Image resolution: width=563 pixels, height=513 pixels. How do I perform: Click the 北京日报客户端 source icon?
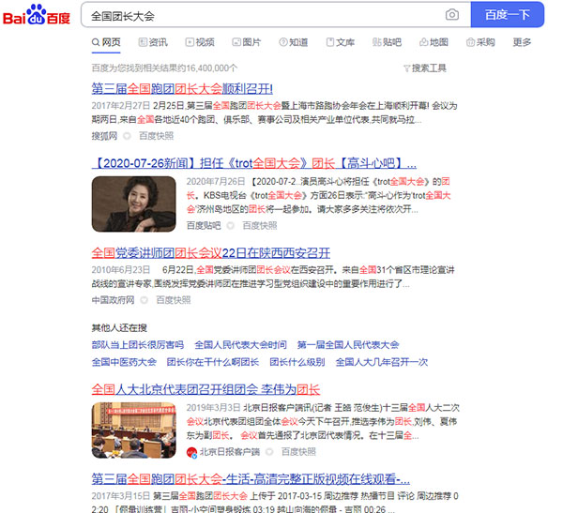(x=191, y=452)
